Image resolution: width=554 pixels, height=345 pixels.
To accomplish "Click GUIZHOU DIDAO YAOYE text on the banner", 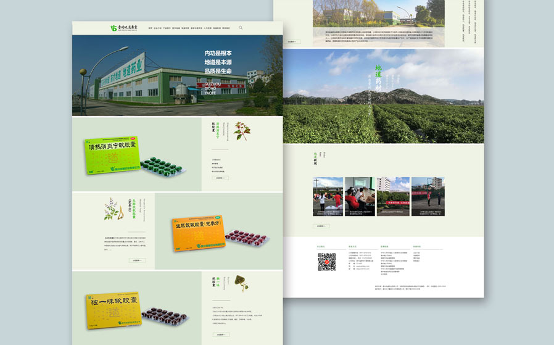I will tap(212, 88).
